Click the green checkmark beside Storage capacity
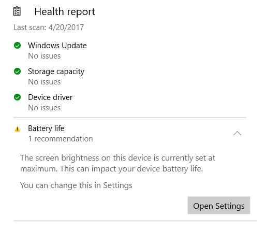 pyautogui.click(x=17, y=71)
